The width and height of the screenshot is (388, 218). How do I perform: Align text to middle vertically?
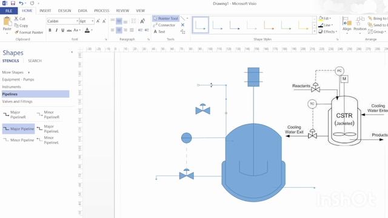119,21
